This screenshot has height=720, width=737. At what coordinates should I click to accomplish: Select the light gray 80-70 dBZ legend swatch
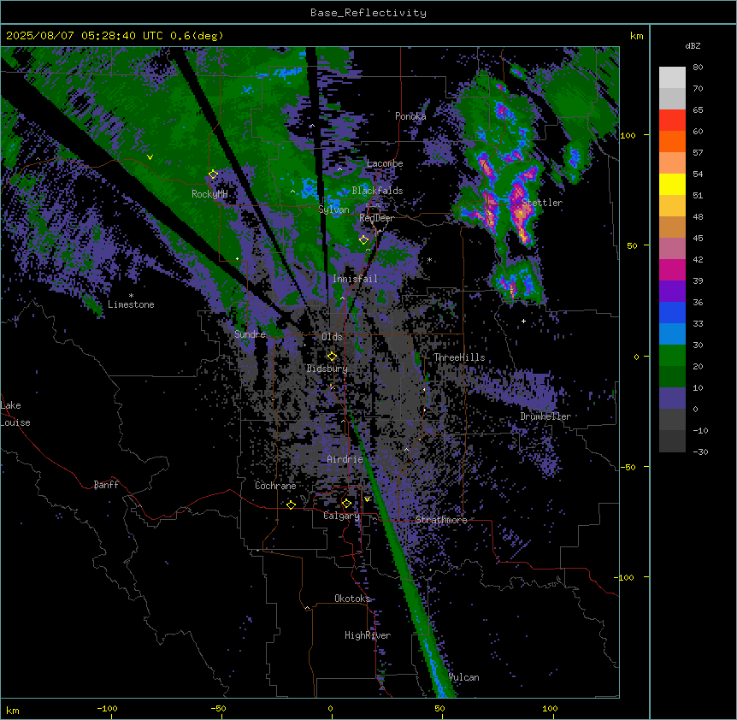tap(672, 78)
